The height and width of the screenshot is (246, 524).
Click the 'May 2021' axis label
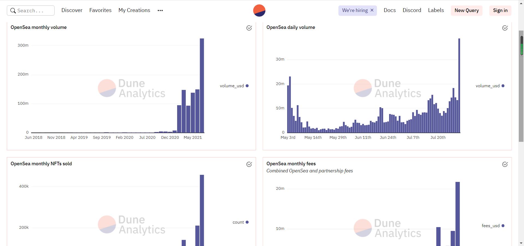click(x=193, y=137)
